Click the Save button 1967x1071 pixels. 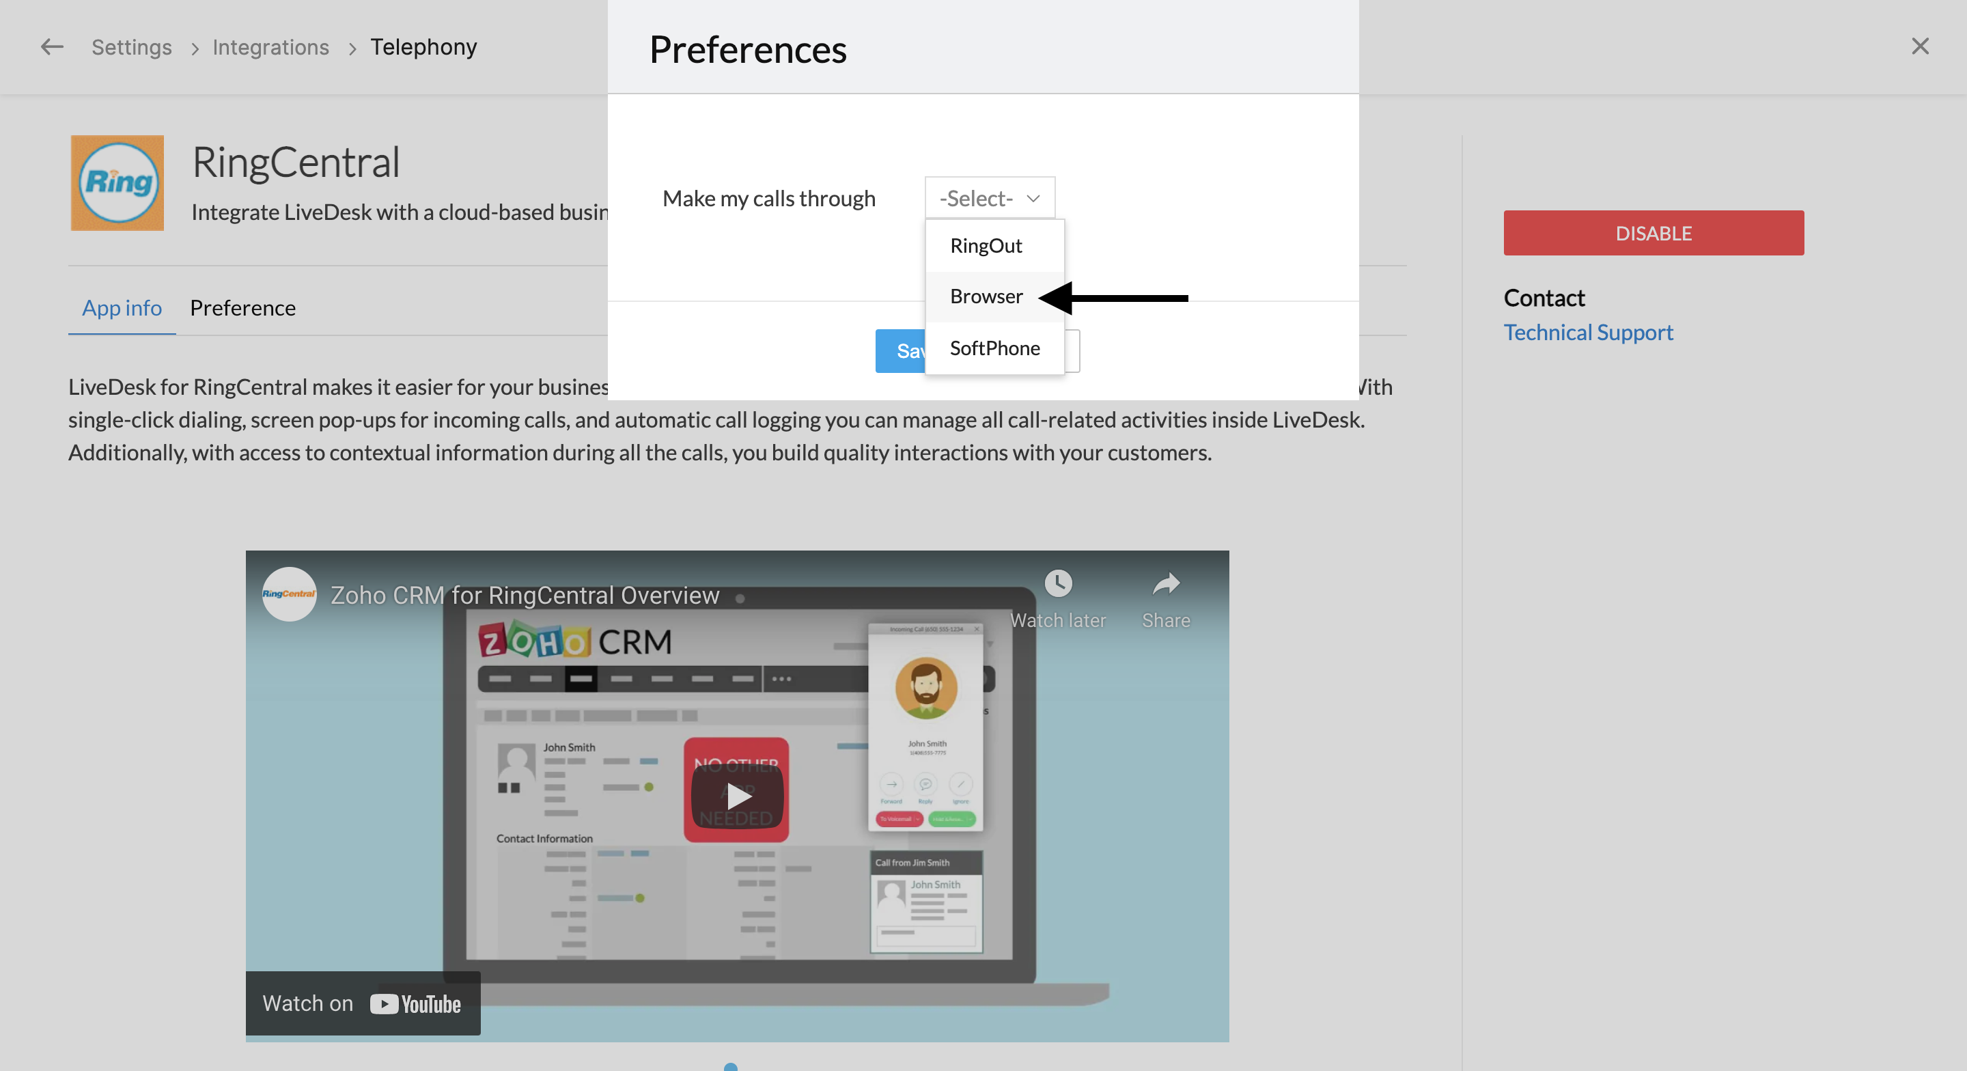click(x=901, y=351)
